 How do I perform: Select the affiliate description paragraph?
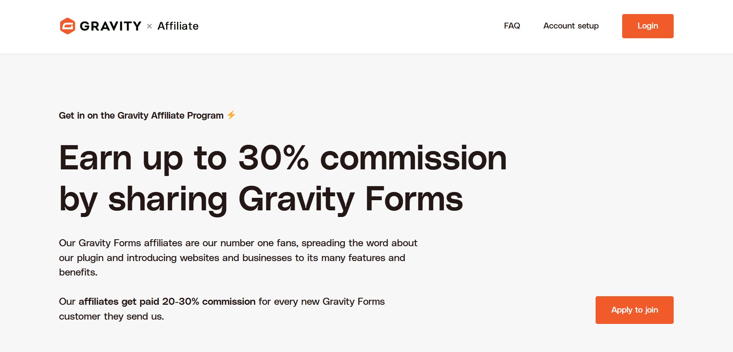click(238, 258)
